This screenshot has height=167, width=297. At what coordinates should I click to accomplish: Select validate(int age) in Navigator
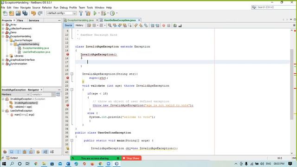pyautogui.click(x=23, y=107)
